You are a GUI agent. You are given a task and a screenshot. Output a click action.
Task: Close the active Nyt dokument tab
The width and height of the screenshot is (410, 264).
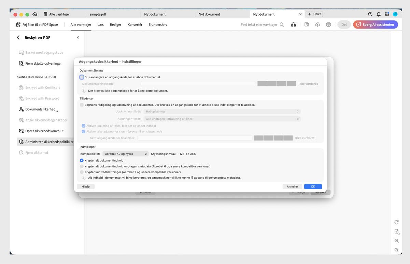click(x=300, y=14)
